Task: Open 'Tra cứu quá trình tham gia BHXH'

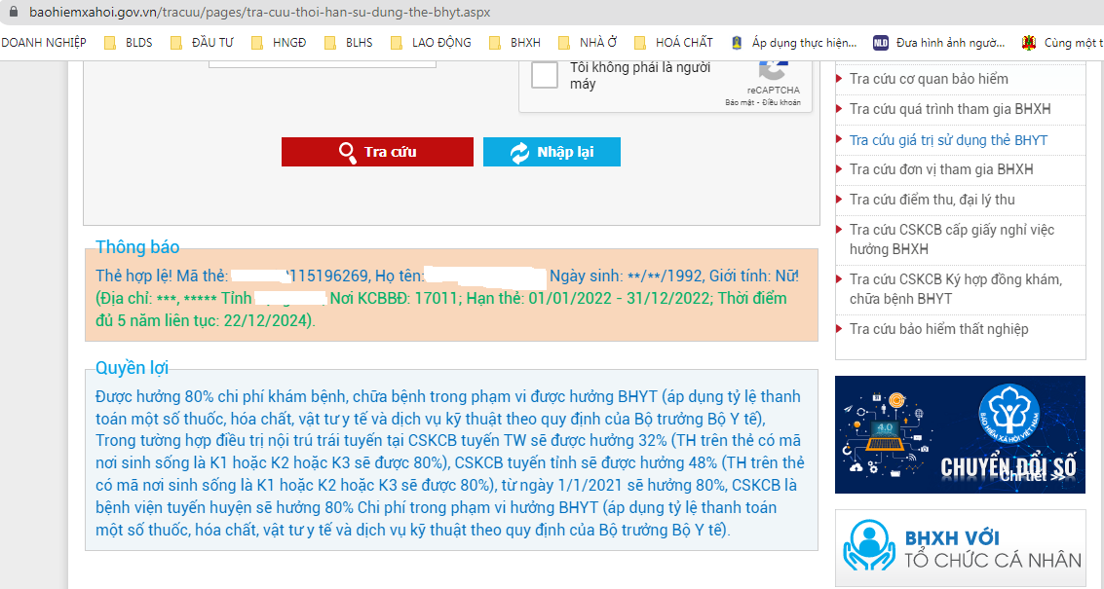Action: tap(950, 109)
